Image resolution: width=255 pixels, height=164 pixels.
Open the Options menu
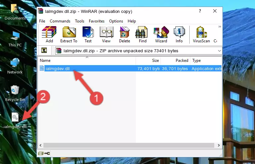click(x=116, y=21)
